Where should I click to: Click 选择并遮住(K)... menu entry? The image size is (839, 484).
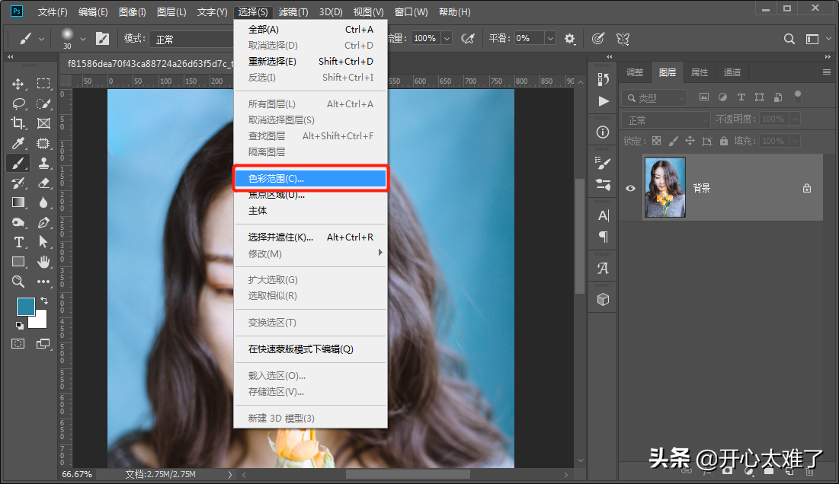pyautogui.click(x=280, y=237)
